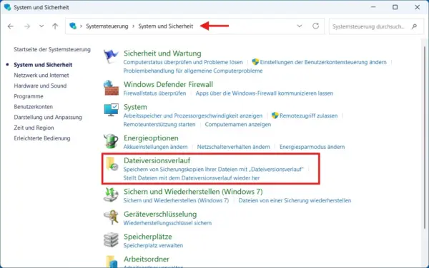
Task: Click the System monitor icon
Action: tap(111, 110)
